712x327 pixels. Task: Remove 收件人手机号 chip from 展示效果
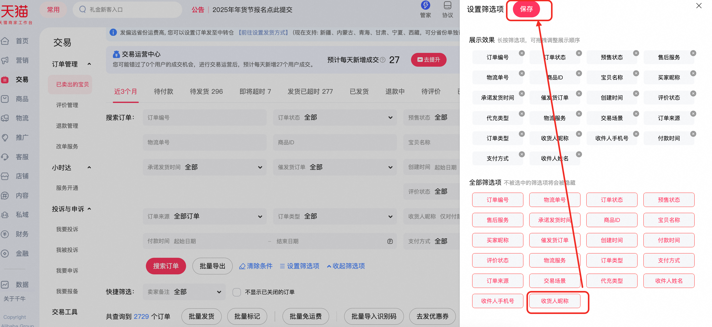pyautogui.click(x=636, y=134)
